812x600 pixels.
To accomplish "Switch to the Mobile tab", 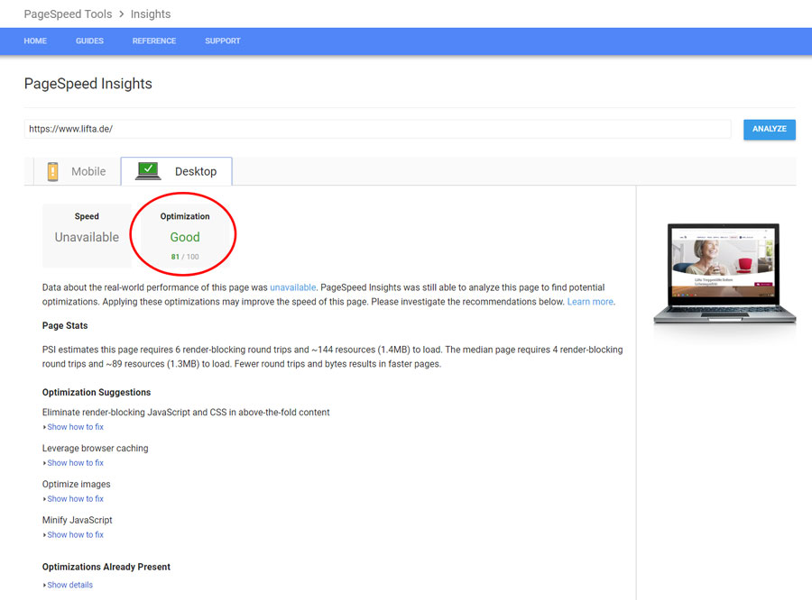I will [x=78, y=171].
